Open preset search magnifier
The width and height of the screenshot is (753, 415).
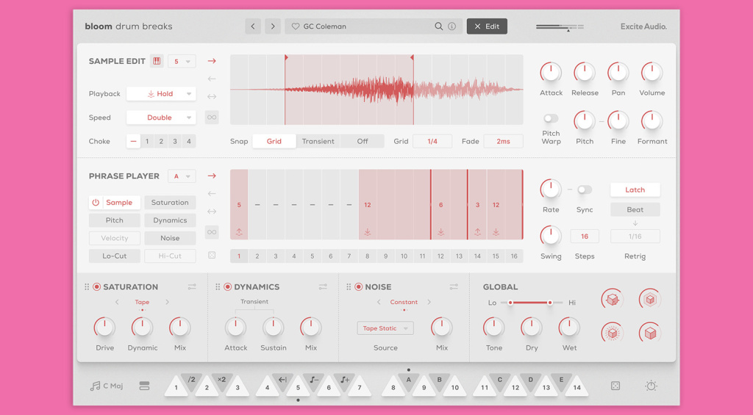click(x=438, y=26)
